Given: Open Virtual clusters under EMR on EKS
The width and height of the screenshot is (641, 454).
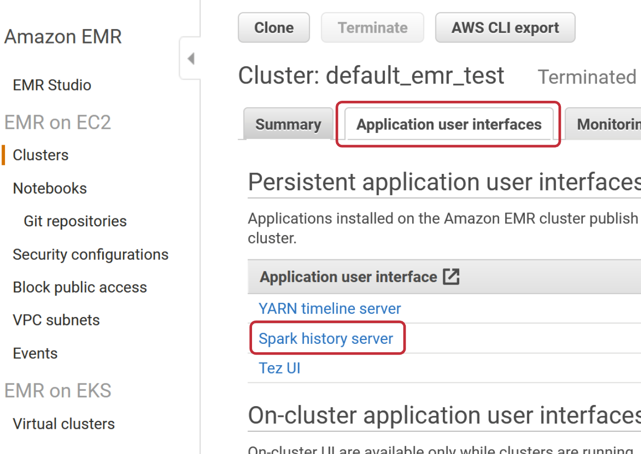Looking at the screenshot, I should pos(64,424).
